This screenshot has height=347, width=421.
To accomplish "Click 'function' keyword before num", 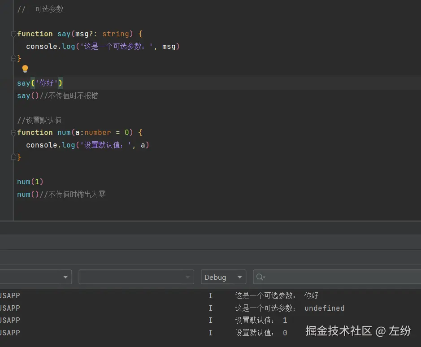I will click(35, 132).
